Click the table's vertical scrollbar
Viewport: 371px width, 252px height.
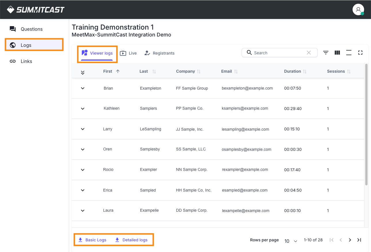(366, 124)
